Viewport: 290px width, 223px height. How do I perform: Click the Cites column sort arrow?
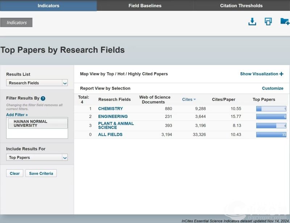click(x=195, y=100)
